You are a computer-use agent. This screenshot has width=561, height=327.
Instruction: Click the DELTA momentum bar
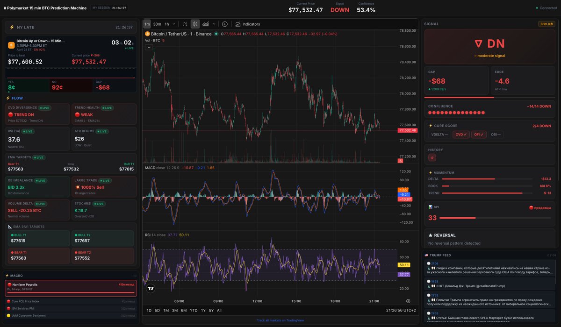click(487, 179)
